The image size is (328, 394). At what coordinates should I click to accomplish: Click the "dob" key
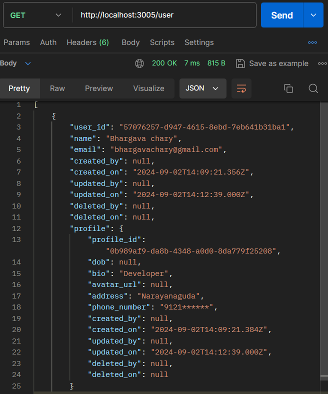click(x=99, y=262)
